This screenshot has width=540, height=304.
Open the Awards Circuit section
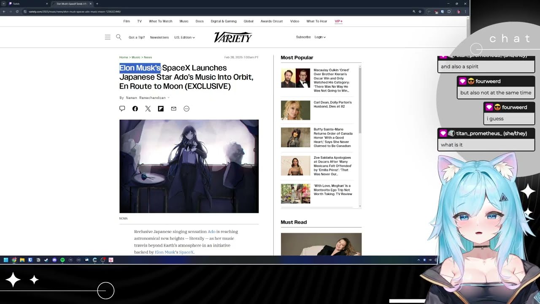click(272, 21)
